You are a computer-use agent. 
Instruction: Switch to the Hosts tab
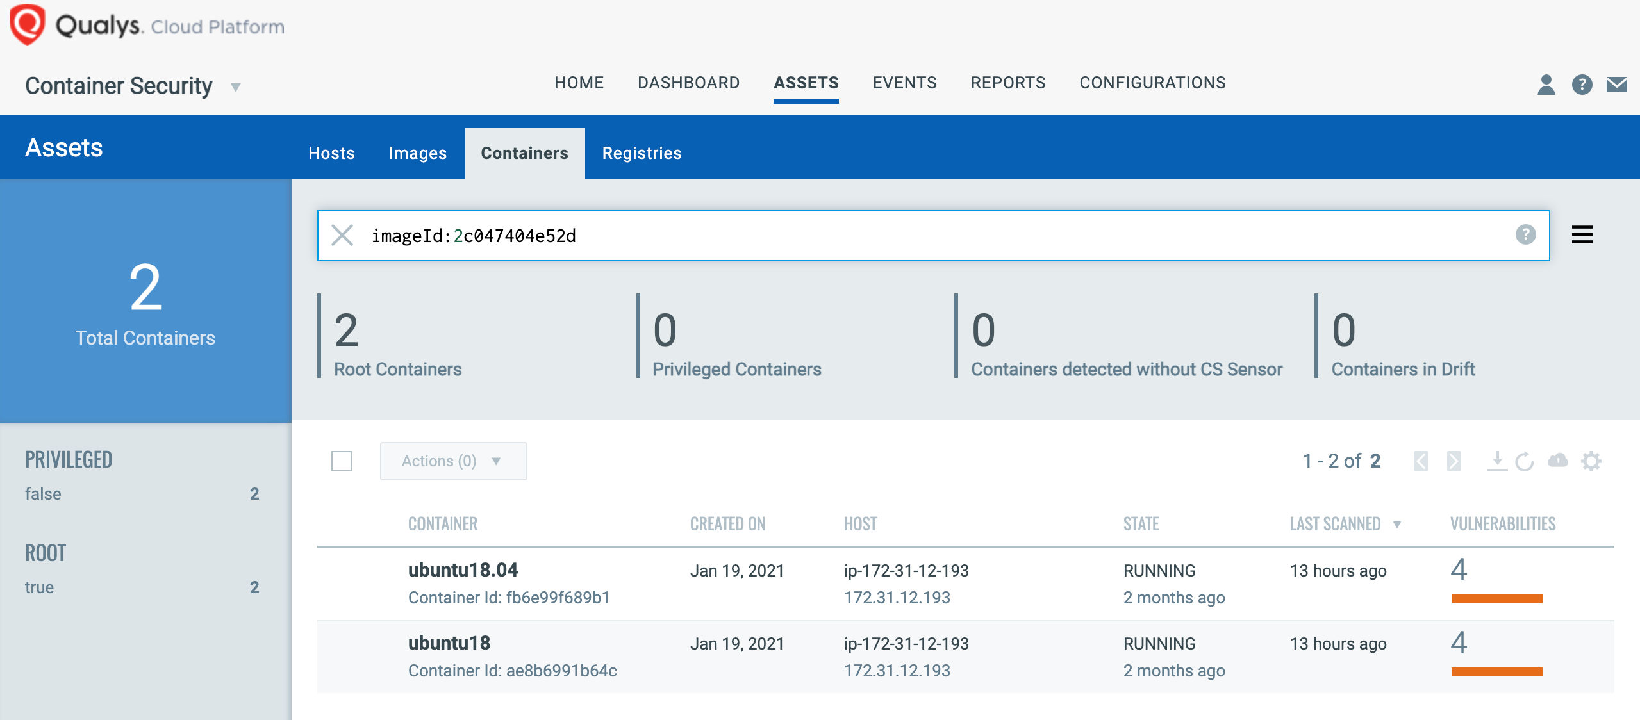(x=331, y=153)
